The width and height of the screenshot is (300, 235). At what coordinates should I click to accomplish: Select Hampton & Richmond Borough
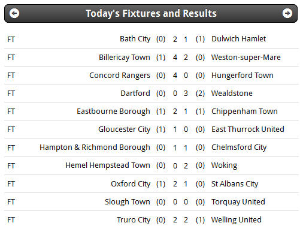coord(95,147)
